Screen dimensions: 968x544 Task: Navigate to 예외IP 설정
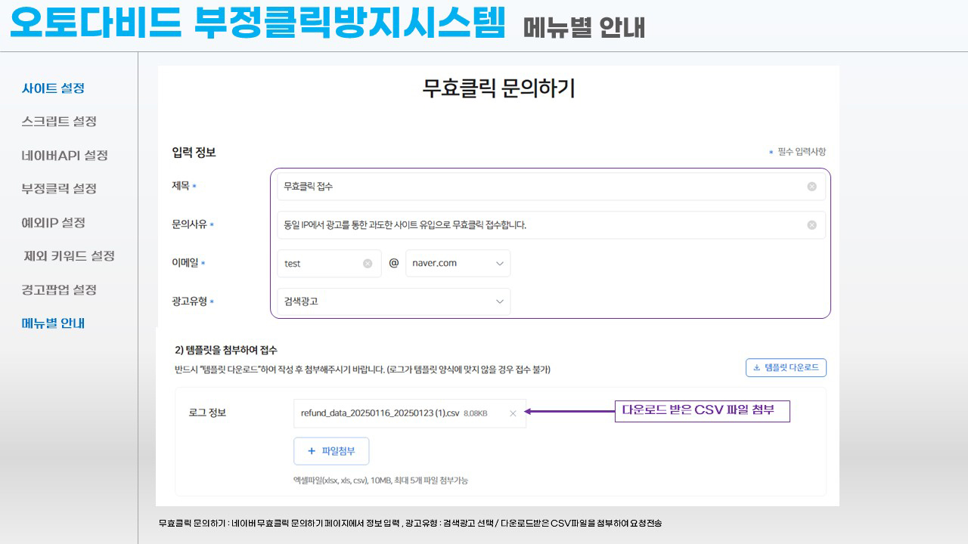tap(53, 223)
